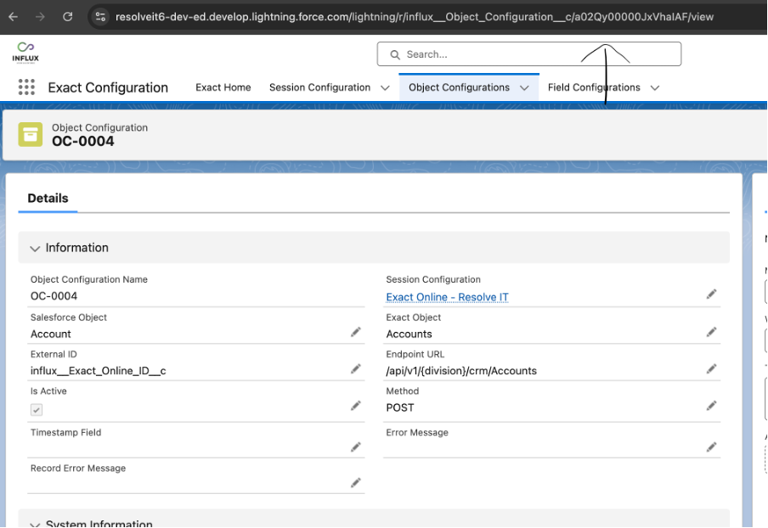Click the browser address bar URL

[415, 17]
